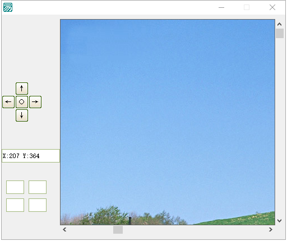The width and height of the screenshot is (287, 241).
Task: Open the teal application icon menu
Action: click(8, 7)
